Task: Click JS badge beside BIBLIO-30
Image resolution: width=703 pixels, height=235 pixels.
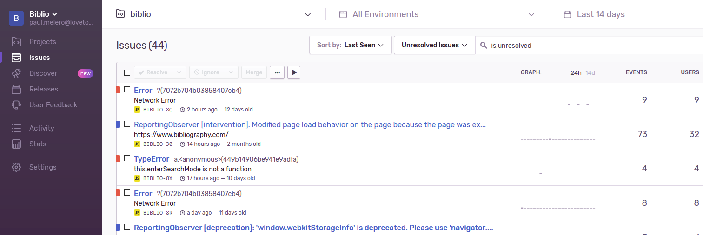Action: [137, 144]
